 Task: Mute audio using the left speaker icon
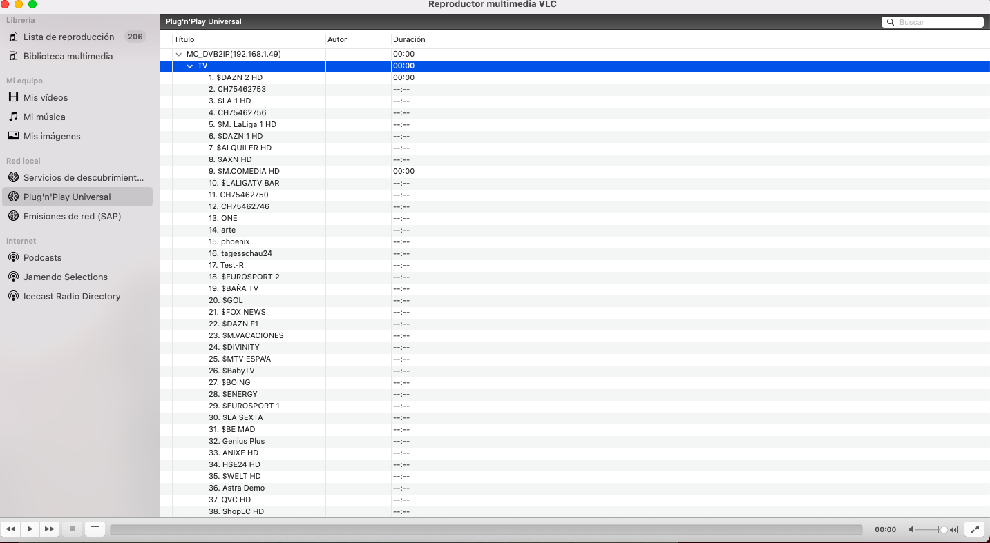point(911,529)
